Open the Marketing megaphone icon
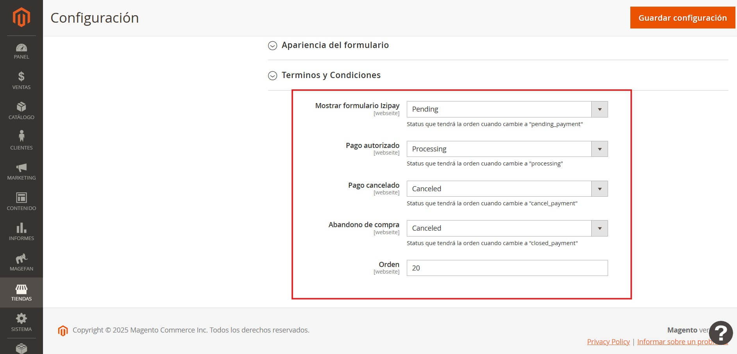The image size is (737, 354). point(21,168)
